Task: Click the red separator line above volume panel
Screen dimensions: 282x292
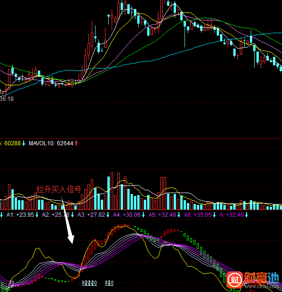Action: click(141, 138)
